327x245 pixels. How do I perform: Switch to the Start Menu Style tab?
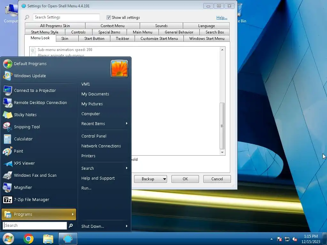(x=45, y=32)
